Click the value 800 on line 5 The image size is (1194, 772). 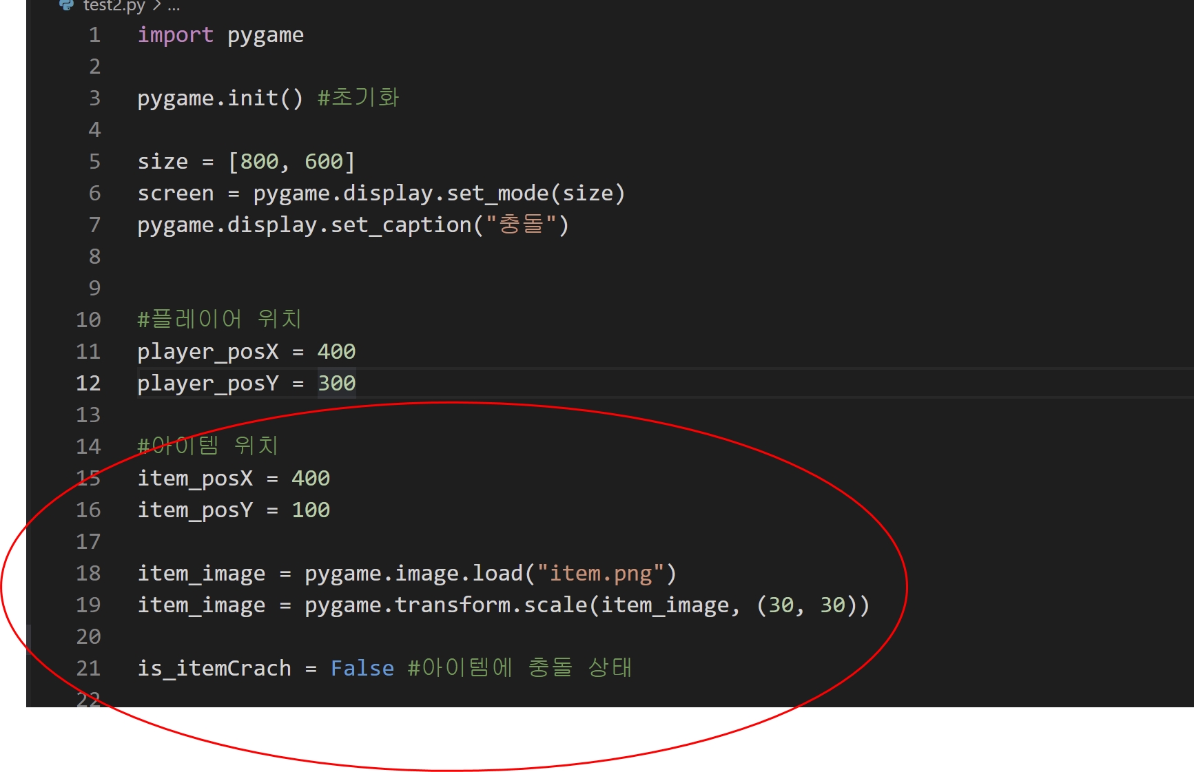[x=259, y=162]
